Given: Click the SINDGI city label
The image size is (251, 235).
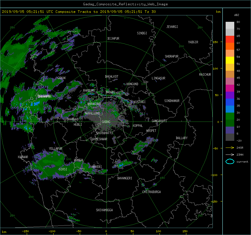Looking at the screenshot, I should pyautogui.click(x=142, y=33).
